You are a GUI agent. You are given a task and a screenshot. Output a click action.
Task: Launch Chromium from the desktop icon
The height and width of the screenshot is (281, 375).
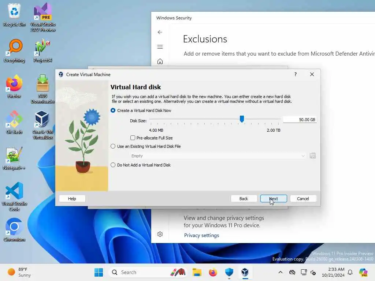tap(14, 230)
